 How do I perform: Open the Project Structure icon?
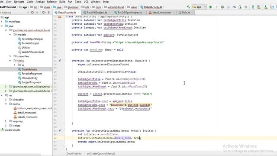272,7
